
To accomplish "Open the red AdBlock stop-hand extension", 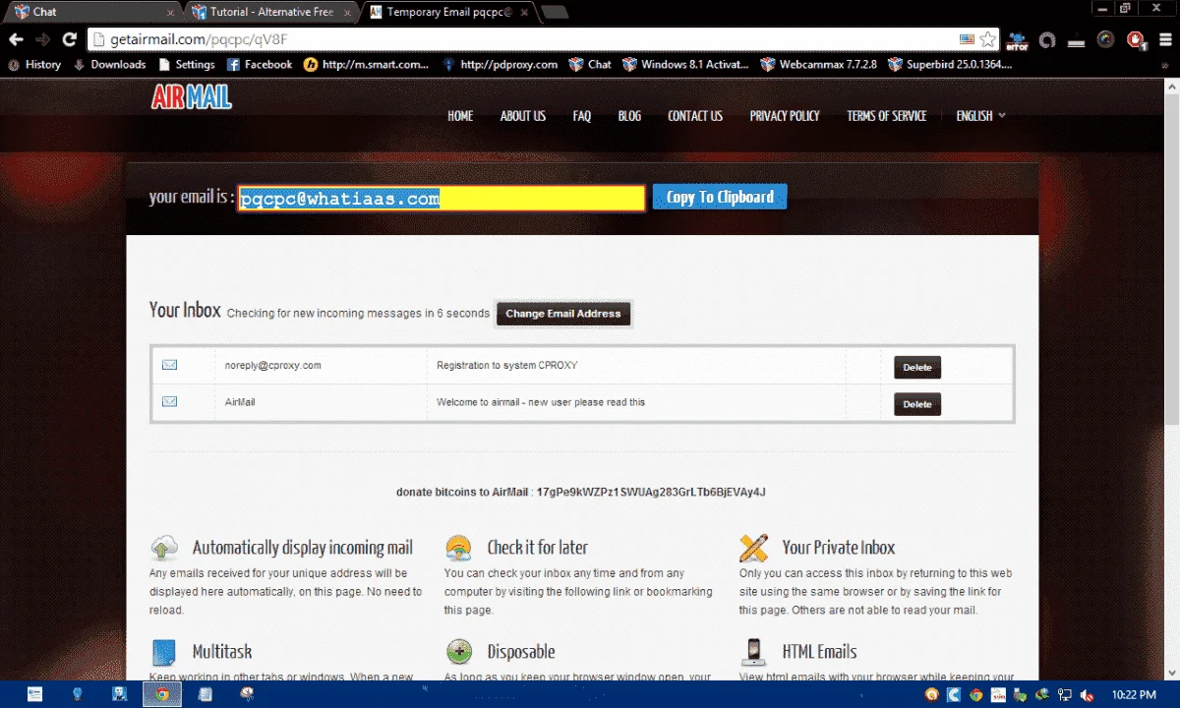I will click(x=1136, y=39).
